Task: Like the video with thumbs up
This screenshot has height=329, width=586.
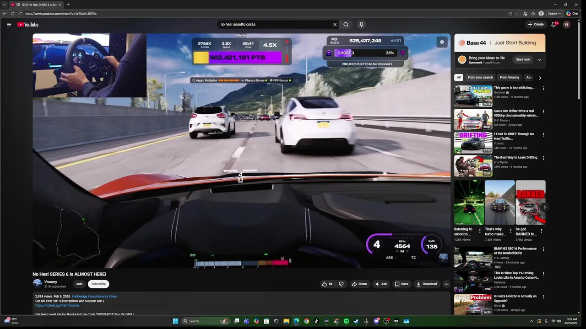Action: tap(327, 284)
